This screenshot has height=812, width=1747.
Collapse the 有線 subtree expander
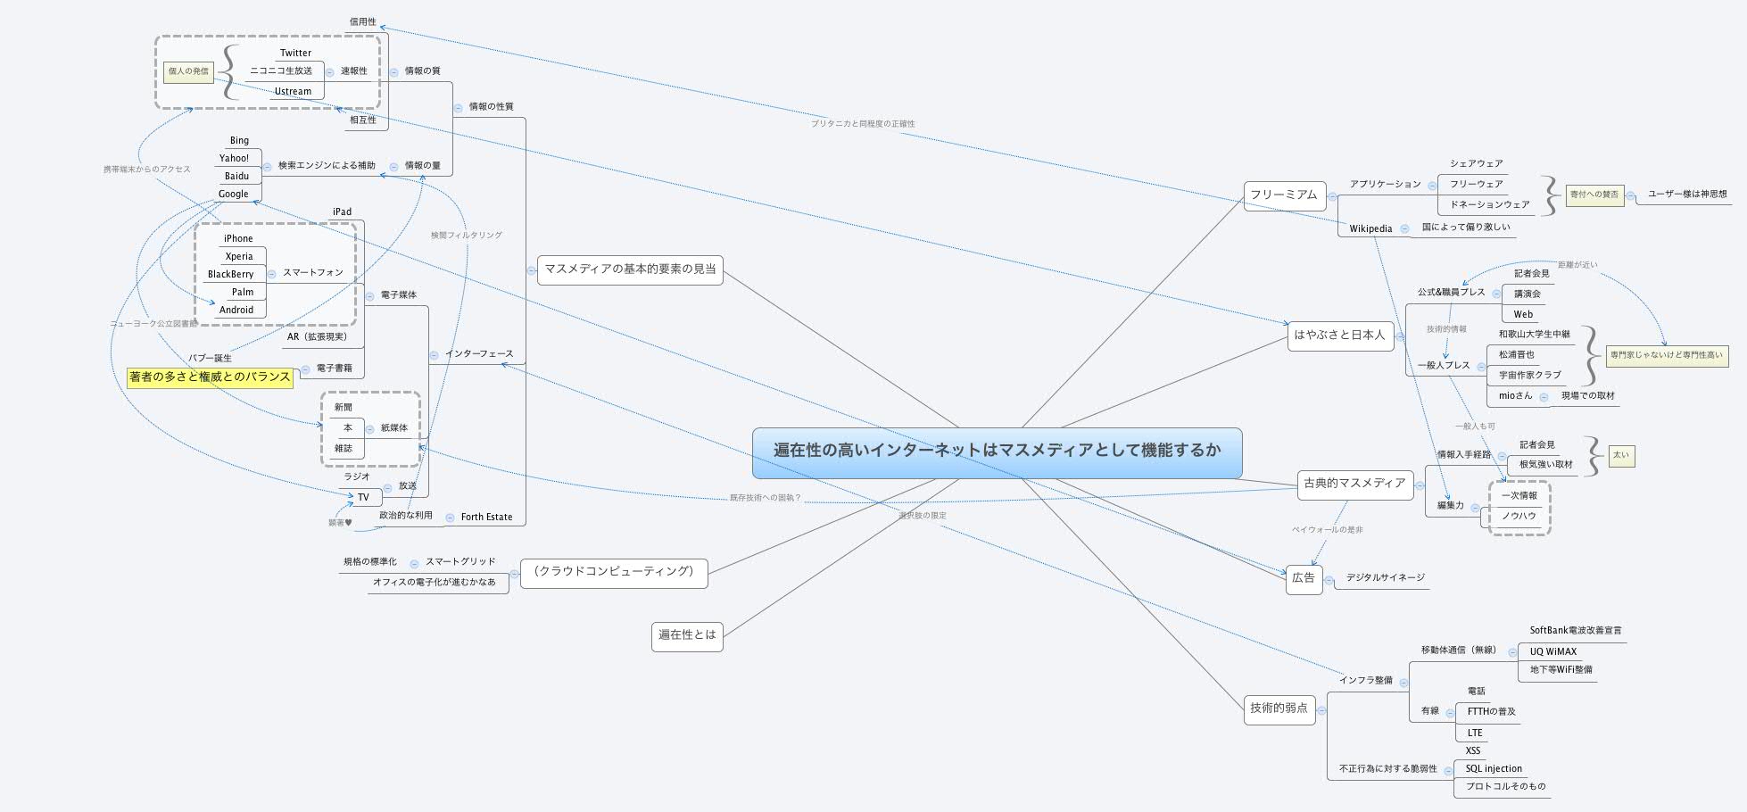click(x=1450, y=713)
